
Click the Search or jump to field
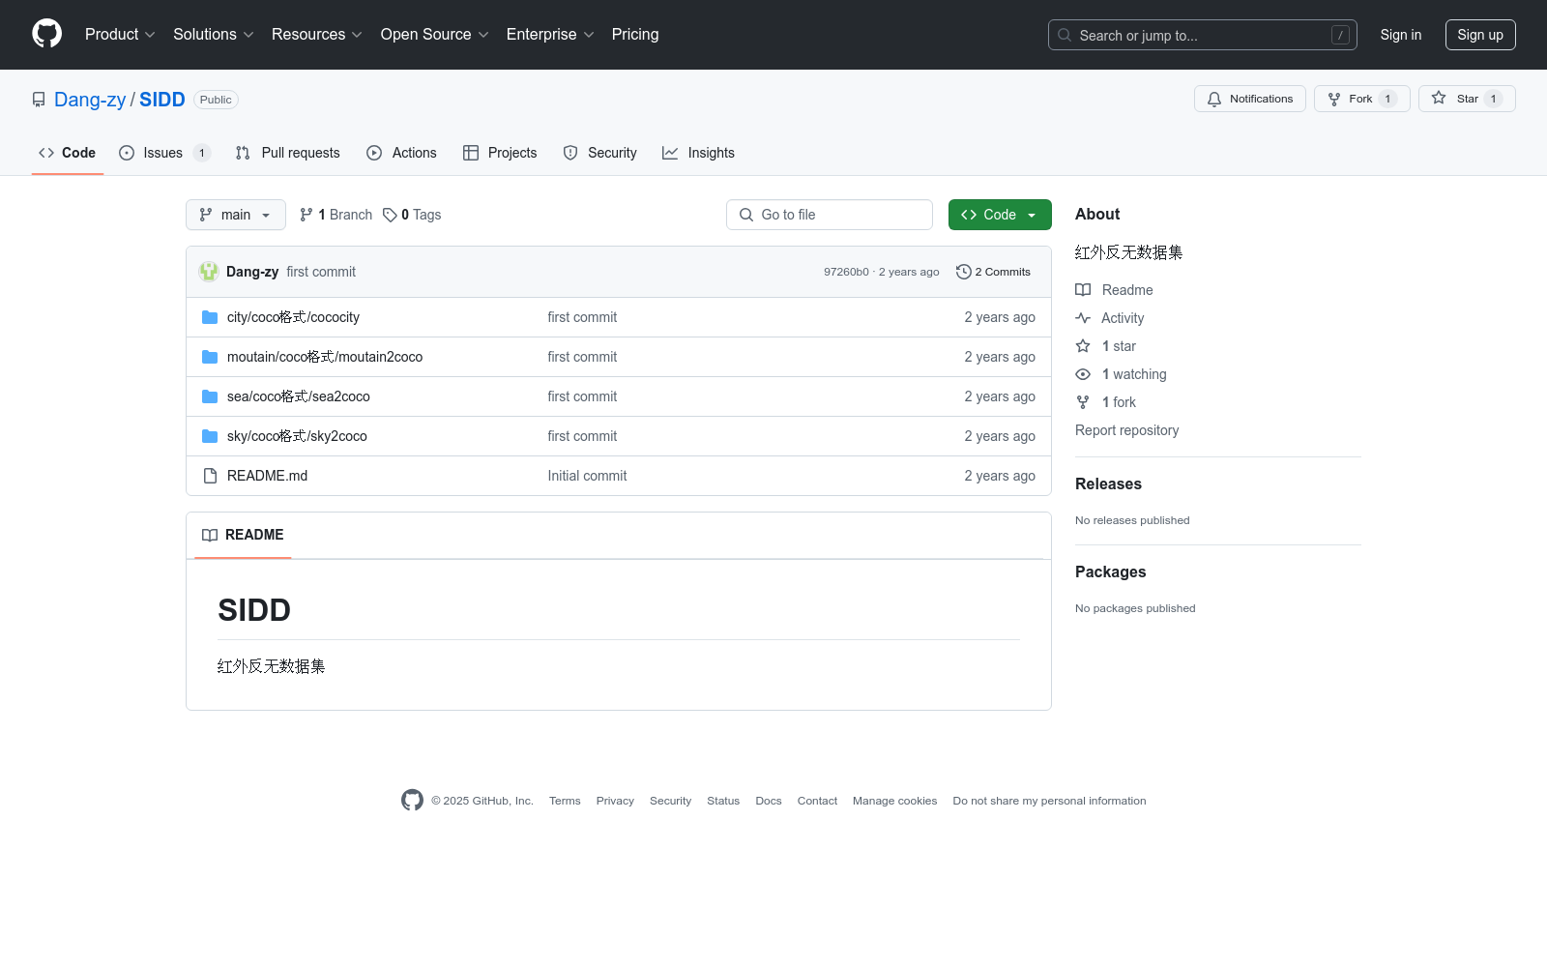[x=1203, y=35]
